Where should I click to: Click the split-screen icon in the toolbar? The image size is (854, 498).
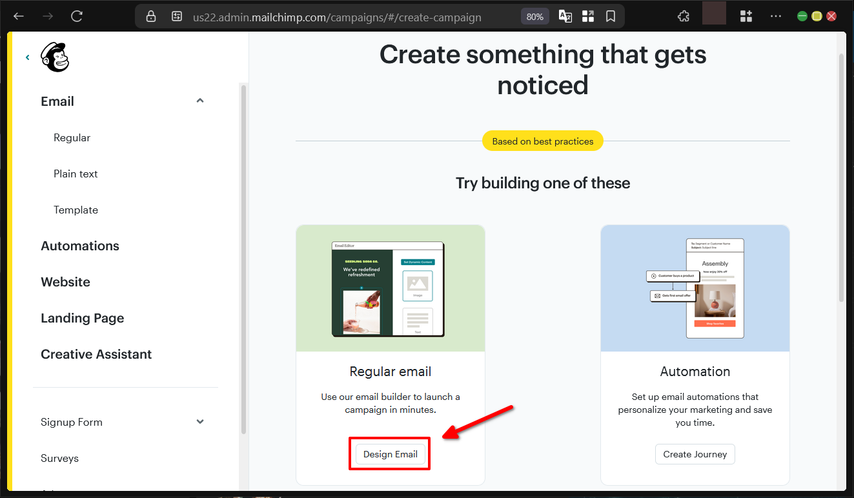587,16
